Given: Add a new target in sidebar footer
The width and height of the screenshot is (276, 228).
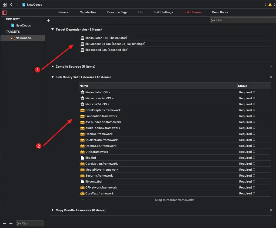Looking at the screenshot, I should coord(4,223).
